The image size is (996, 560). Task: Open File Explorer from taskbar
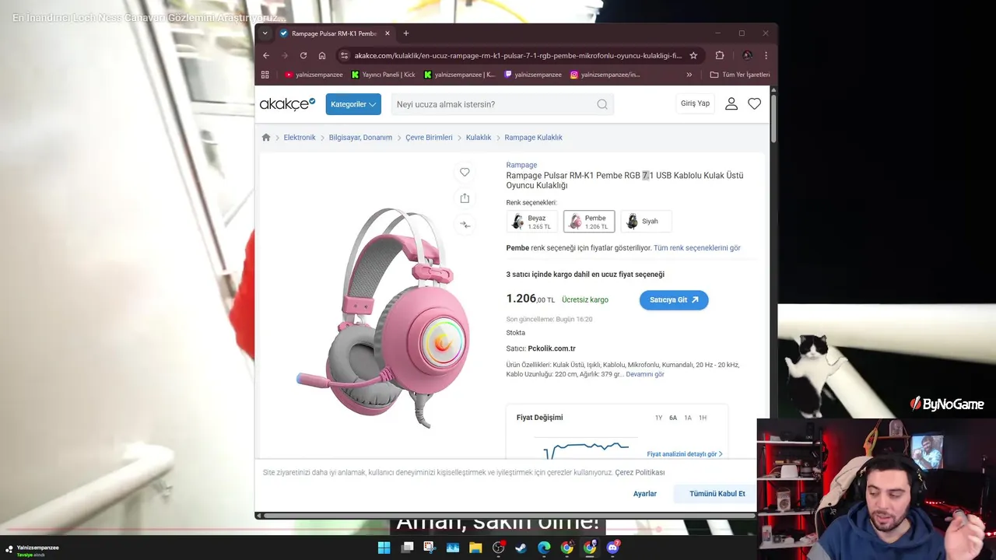pos(475,548)
